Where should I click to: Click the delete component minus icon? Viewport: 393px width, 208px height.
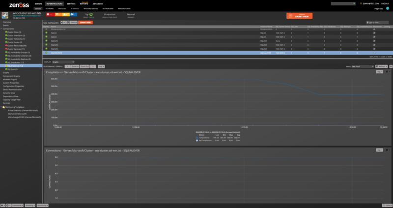[x=68, y=23]
